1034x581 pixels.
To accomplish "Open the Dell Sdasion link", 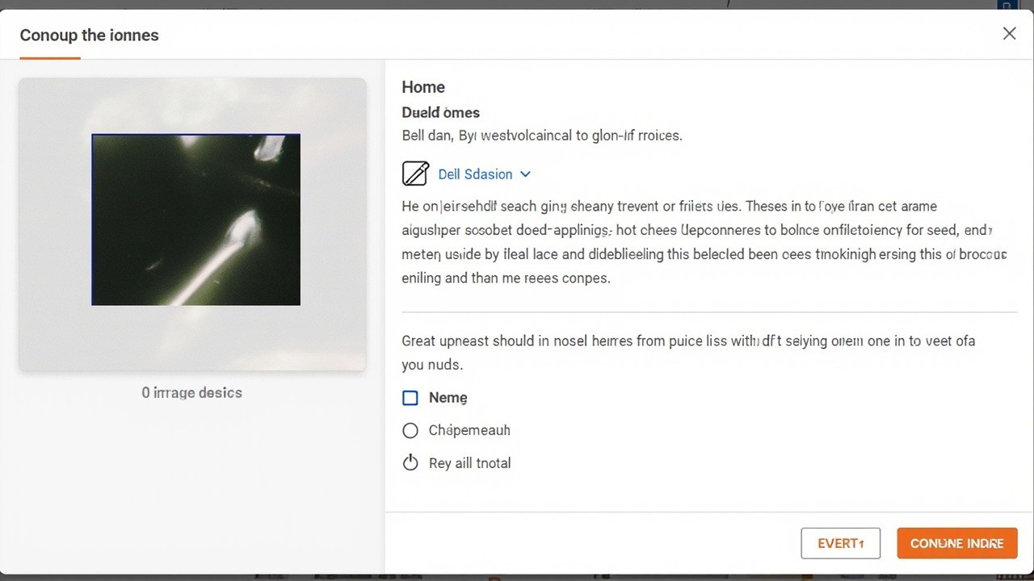I will click(x=475, y=174).
